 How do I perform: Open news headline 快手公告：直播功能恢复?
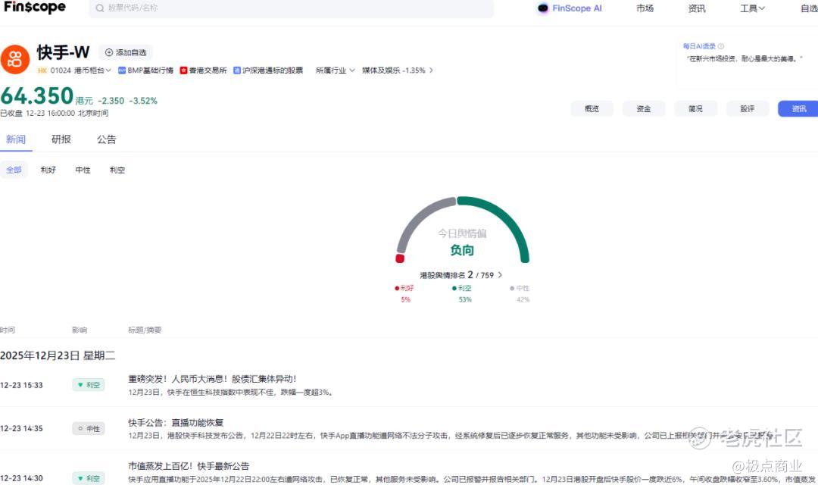click(x=176, y=422)
